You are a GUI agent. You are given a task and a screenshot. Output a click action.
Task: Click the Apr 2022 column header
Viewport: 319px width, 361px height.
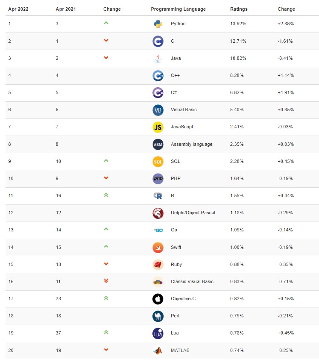click(18, 9)
